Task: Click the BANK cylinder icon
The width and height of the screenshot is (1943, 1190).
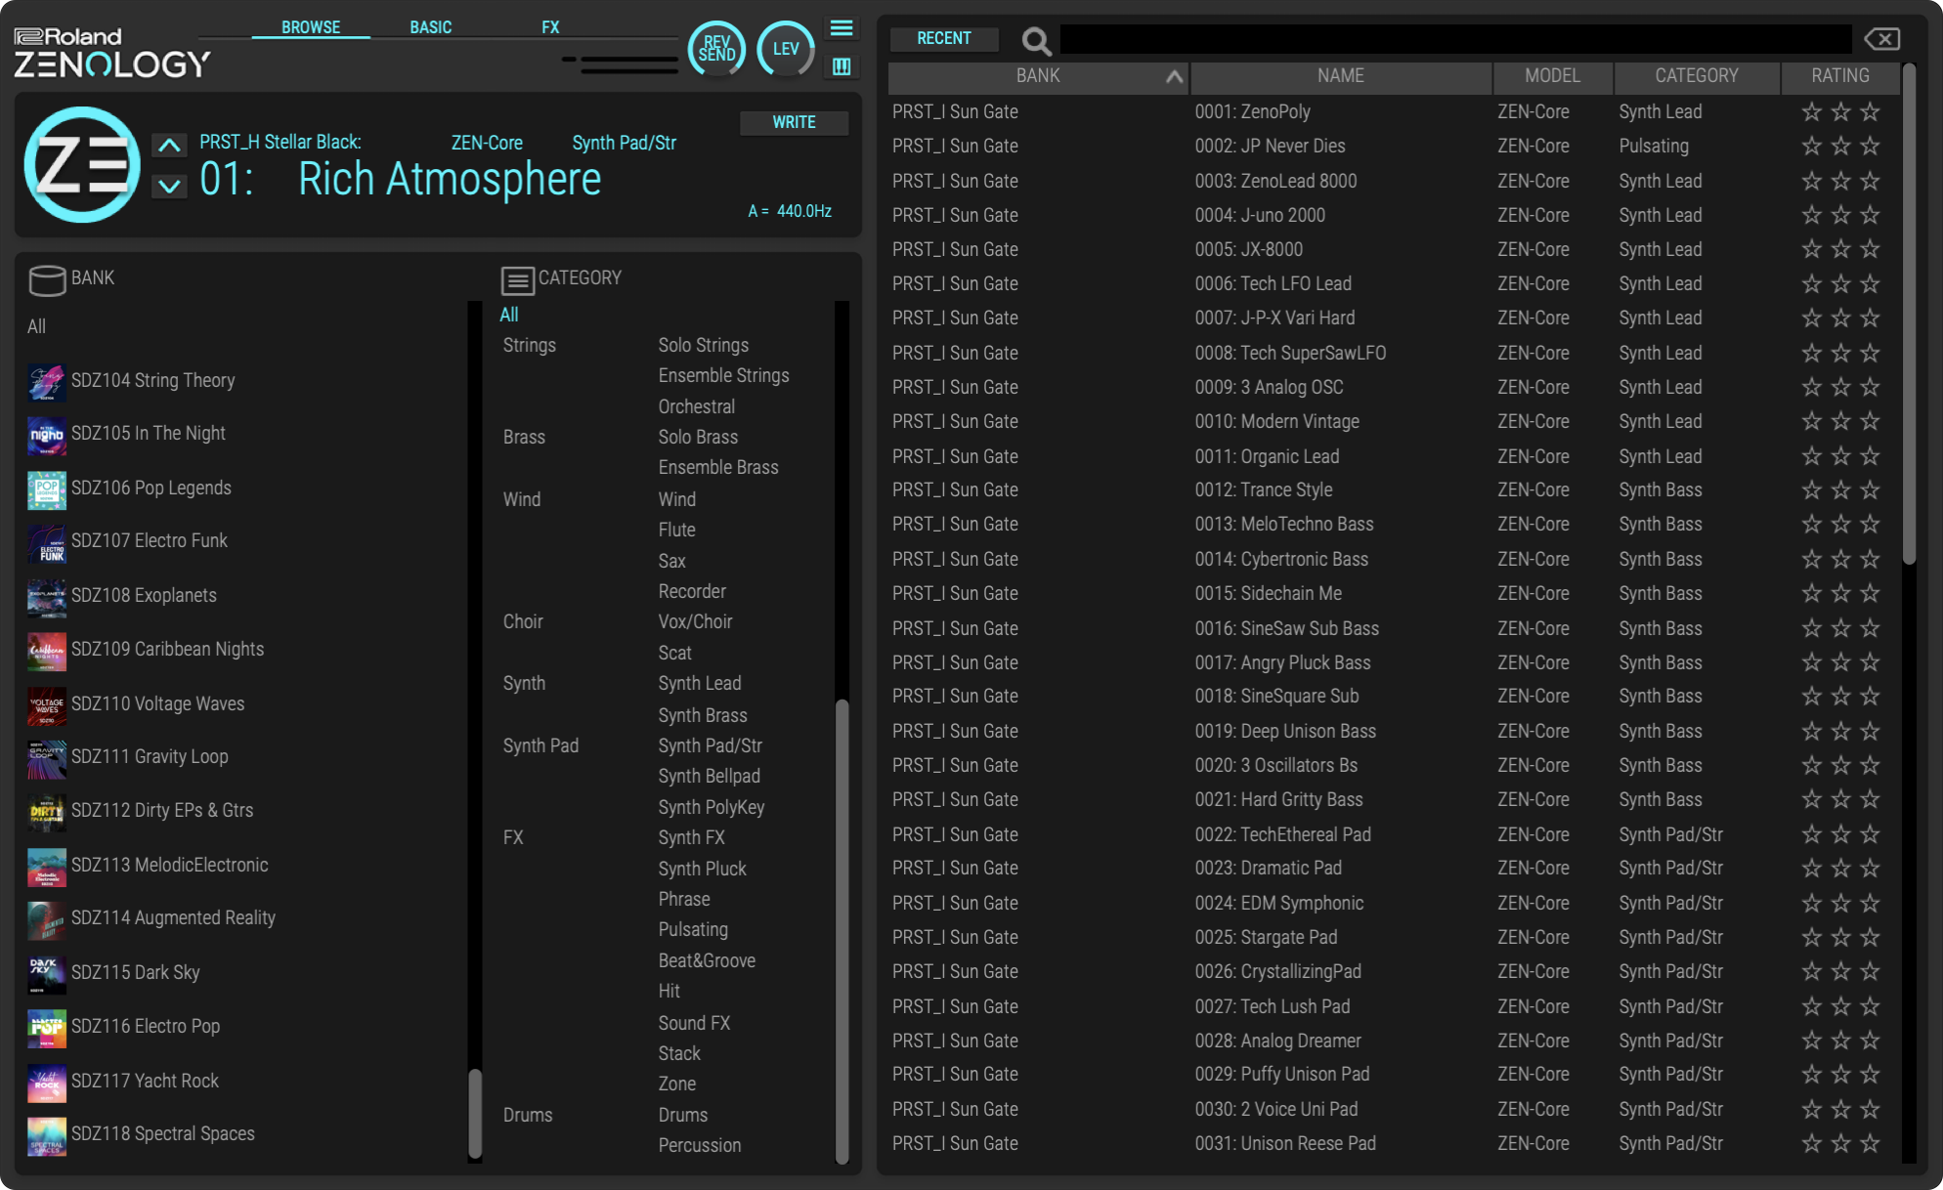Action: (x=47, y=279)
